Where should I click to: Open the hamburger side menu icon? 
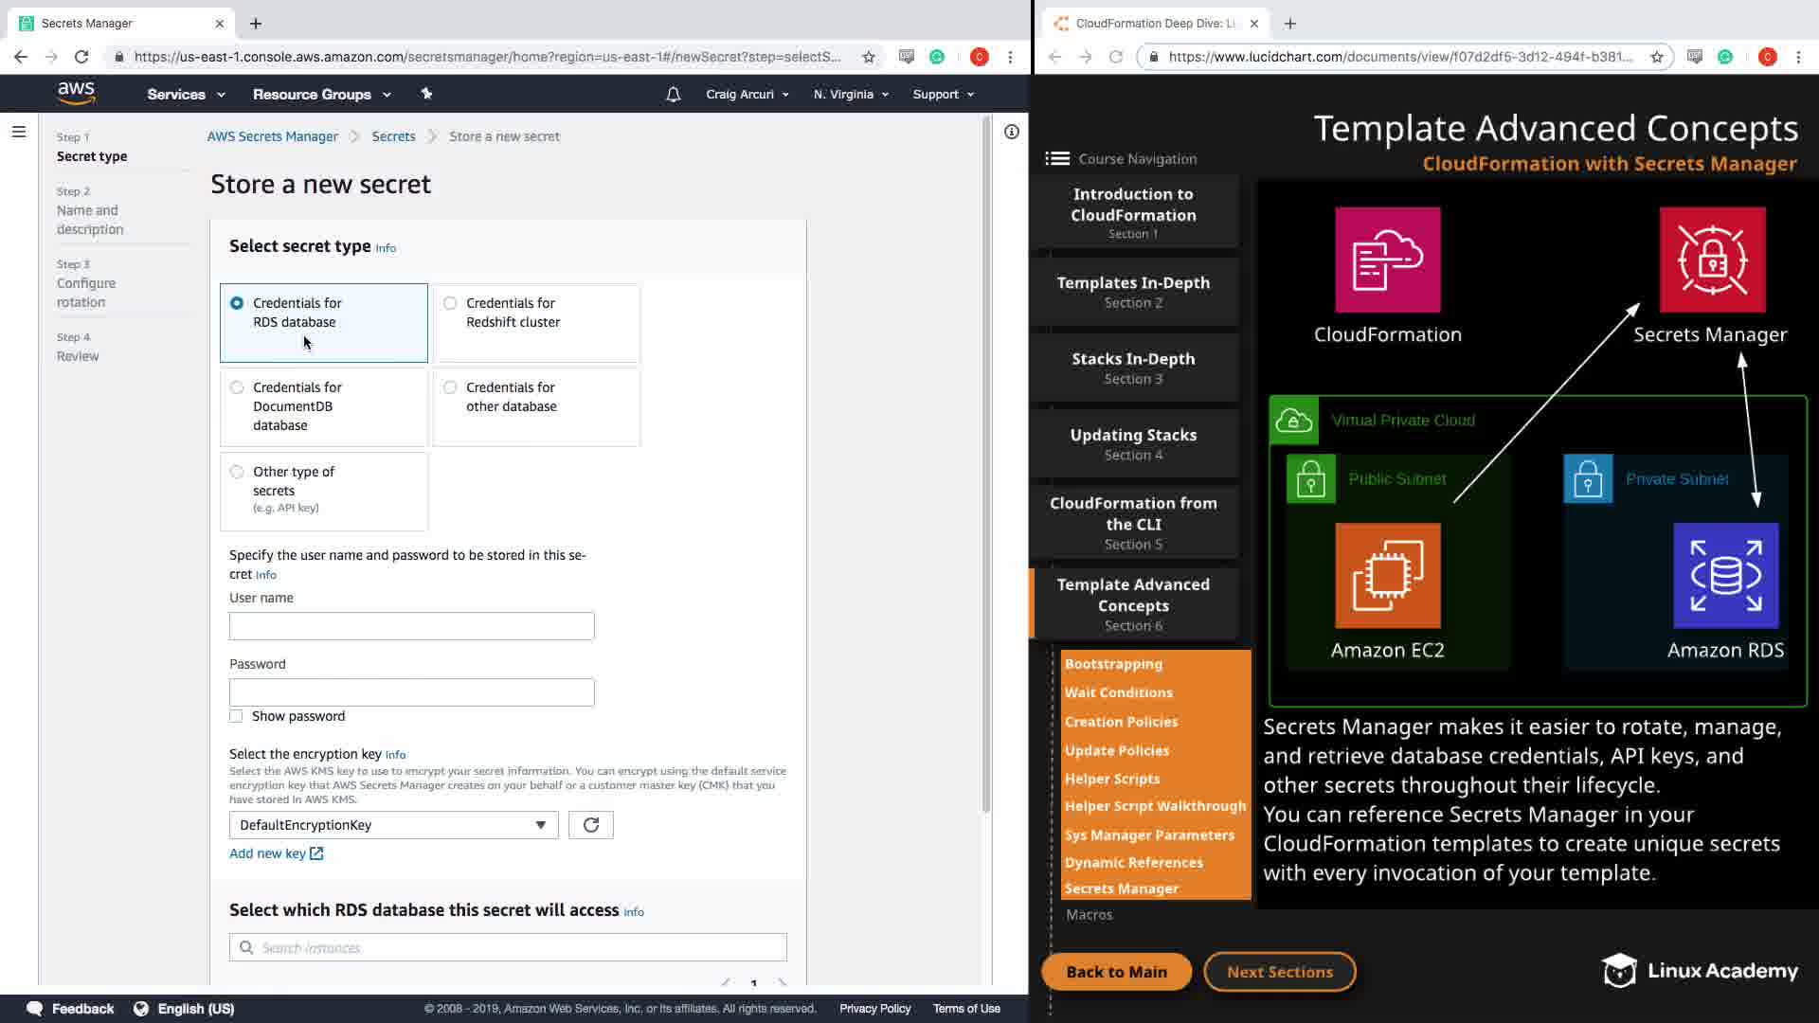tap(19, 132)
